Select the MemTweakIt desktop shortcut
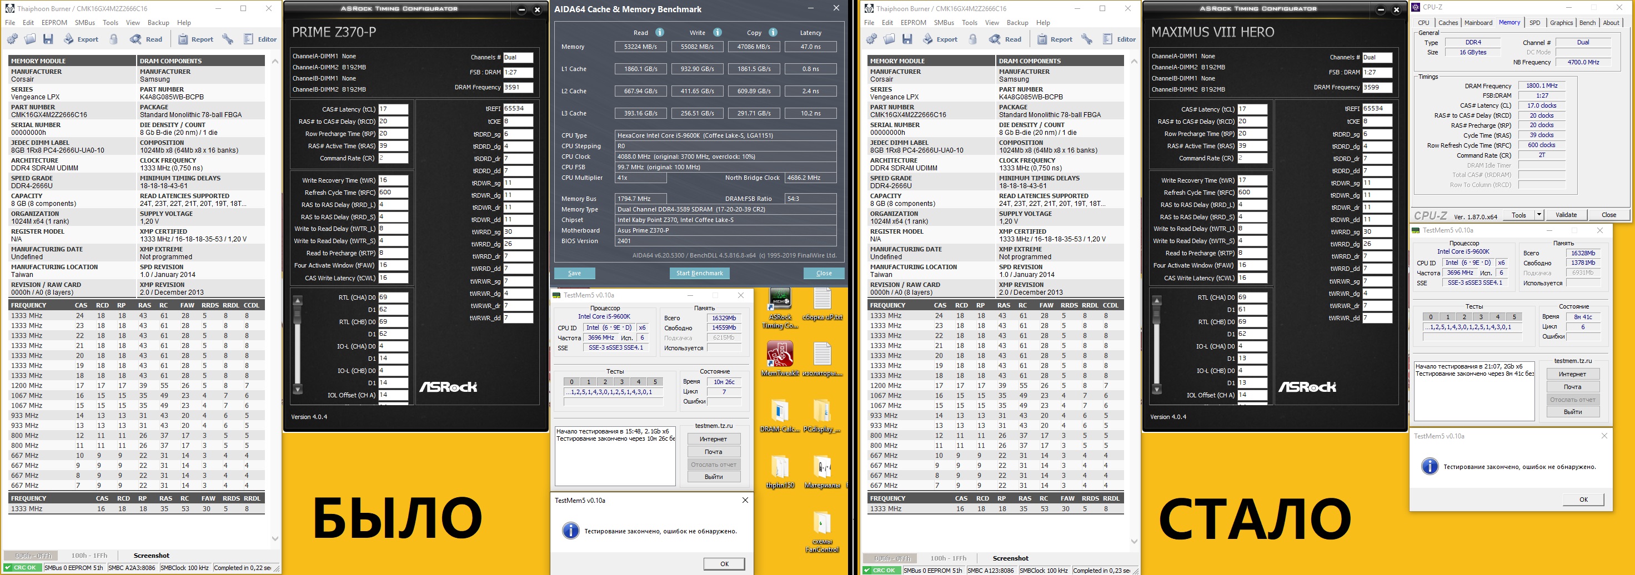The height and width of the screenshot is (575, 1635). pyautogui.click(x=780, y=359)
